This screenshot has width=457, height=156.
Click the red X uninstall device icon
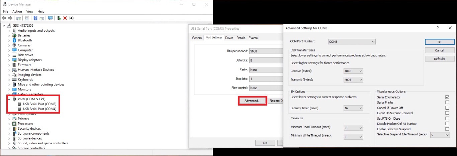pos(65,18)
